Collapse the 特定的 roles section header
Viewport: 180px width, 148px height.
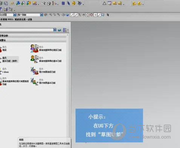tap(33, 36)
